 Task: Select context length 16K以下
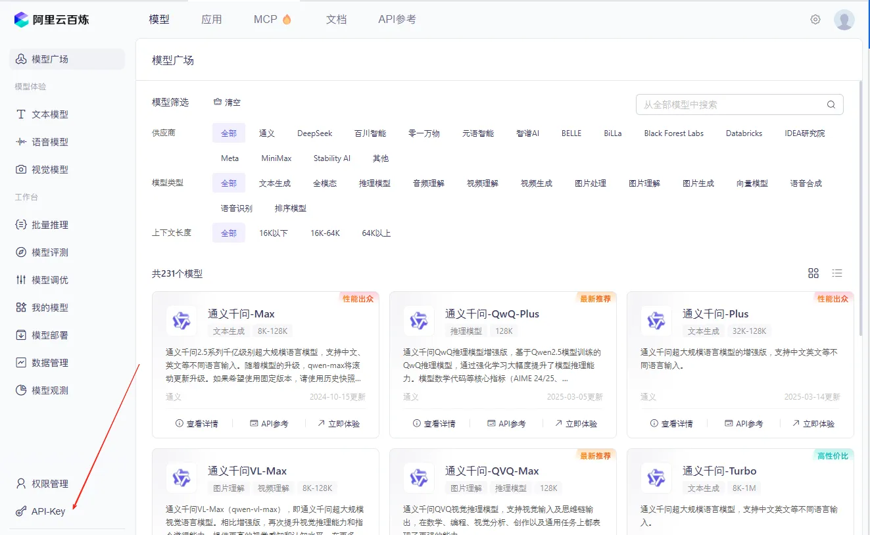coord(274,233)
